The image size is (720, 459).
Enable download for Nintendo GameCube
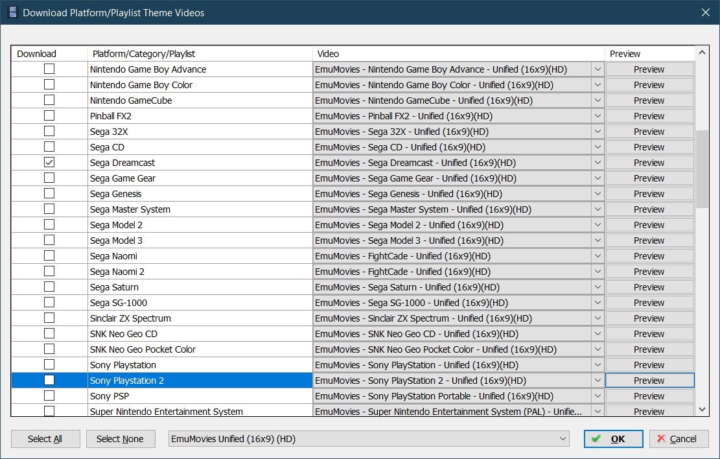49,100
